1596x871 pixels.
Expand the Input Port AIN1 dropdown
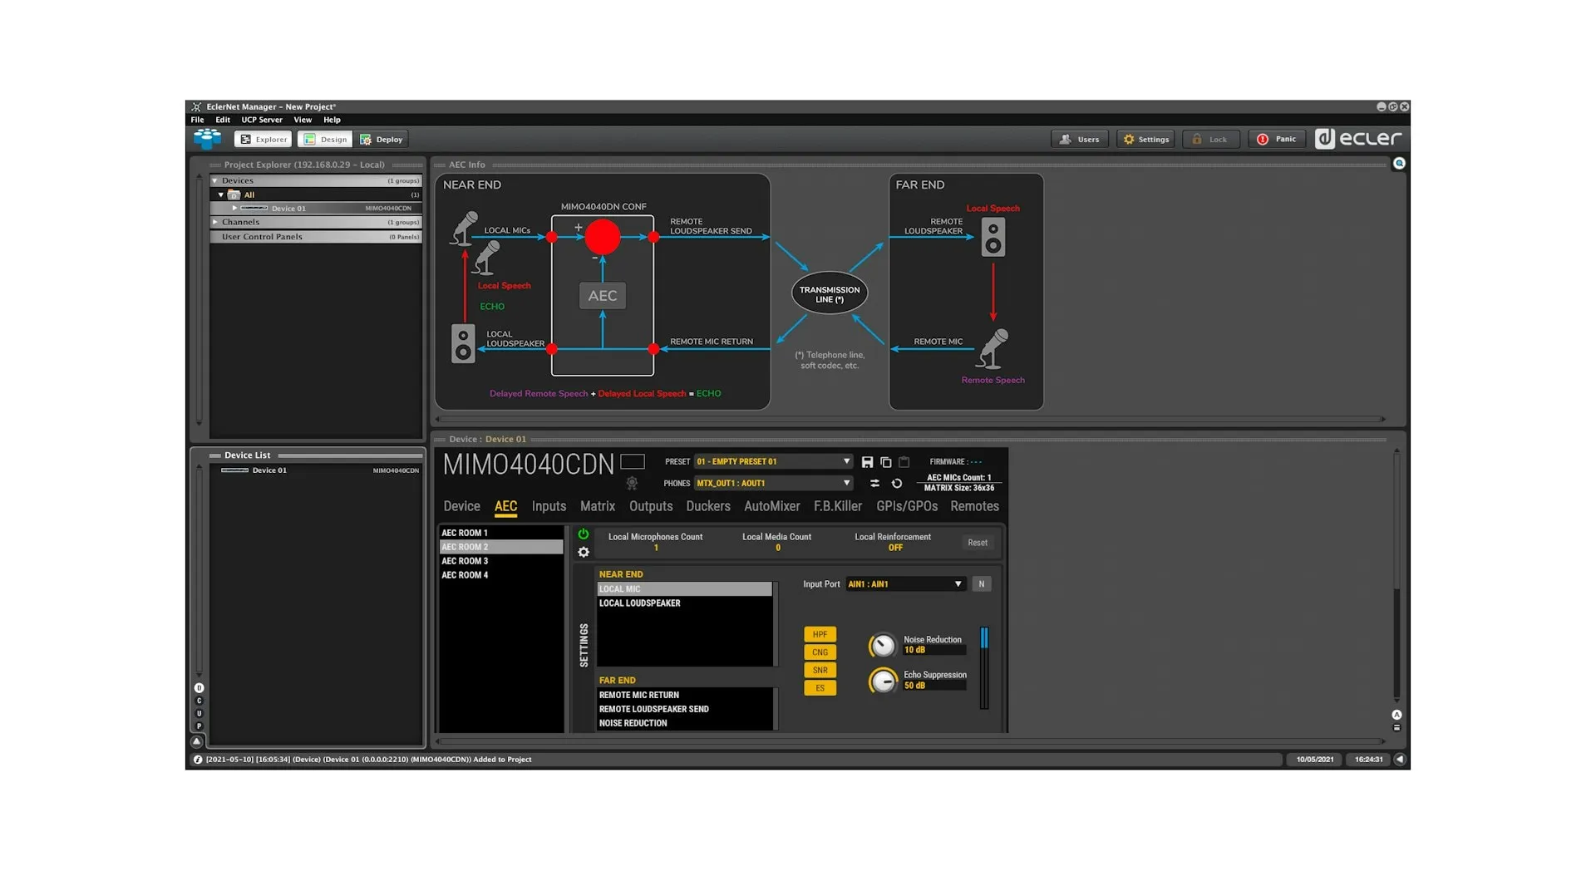[958, 584]
